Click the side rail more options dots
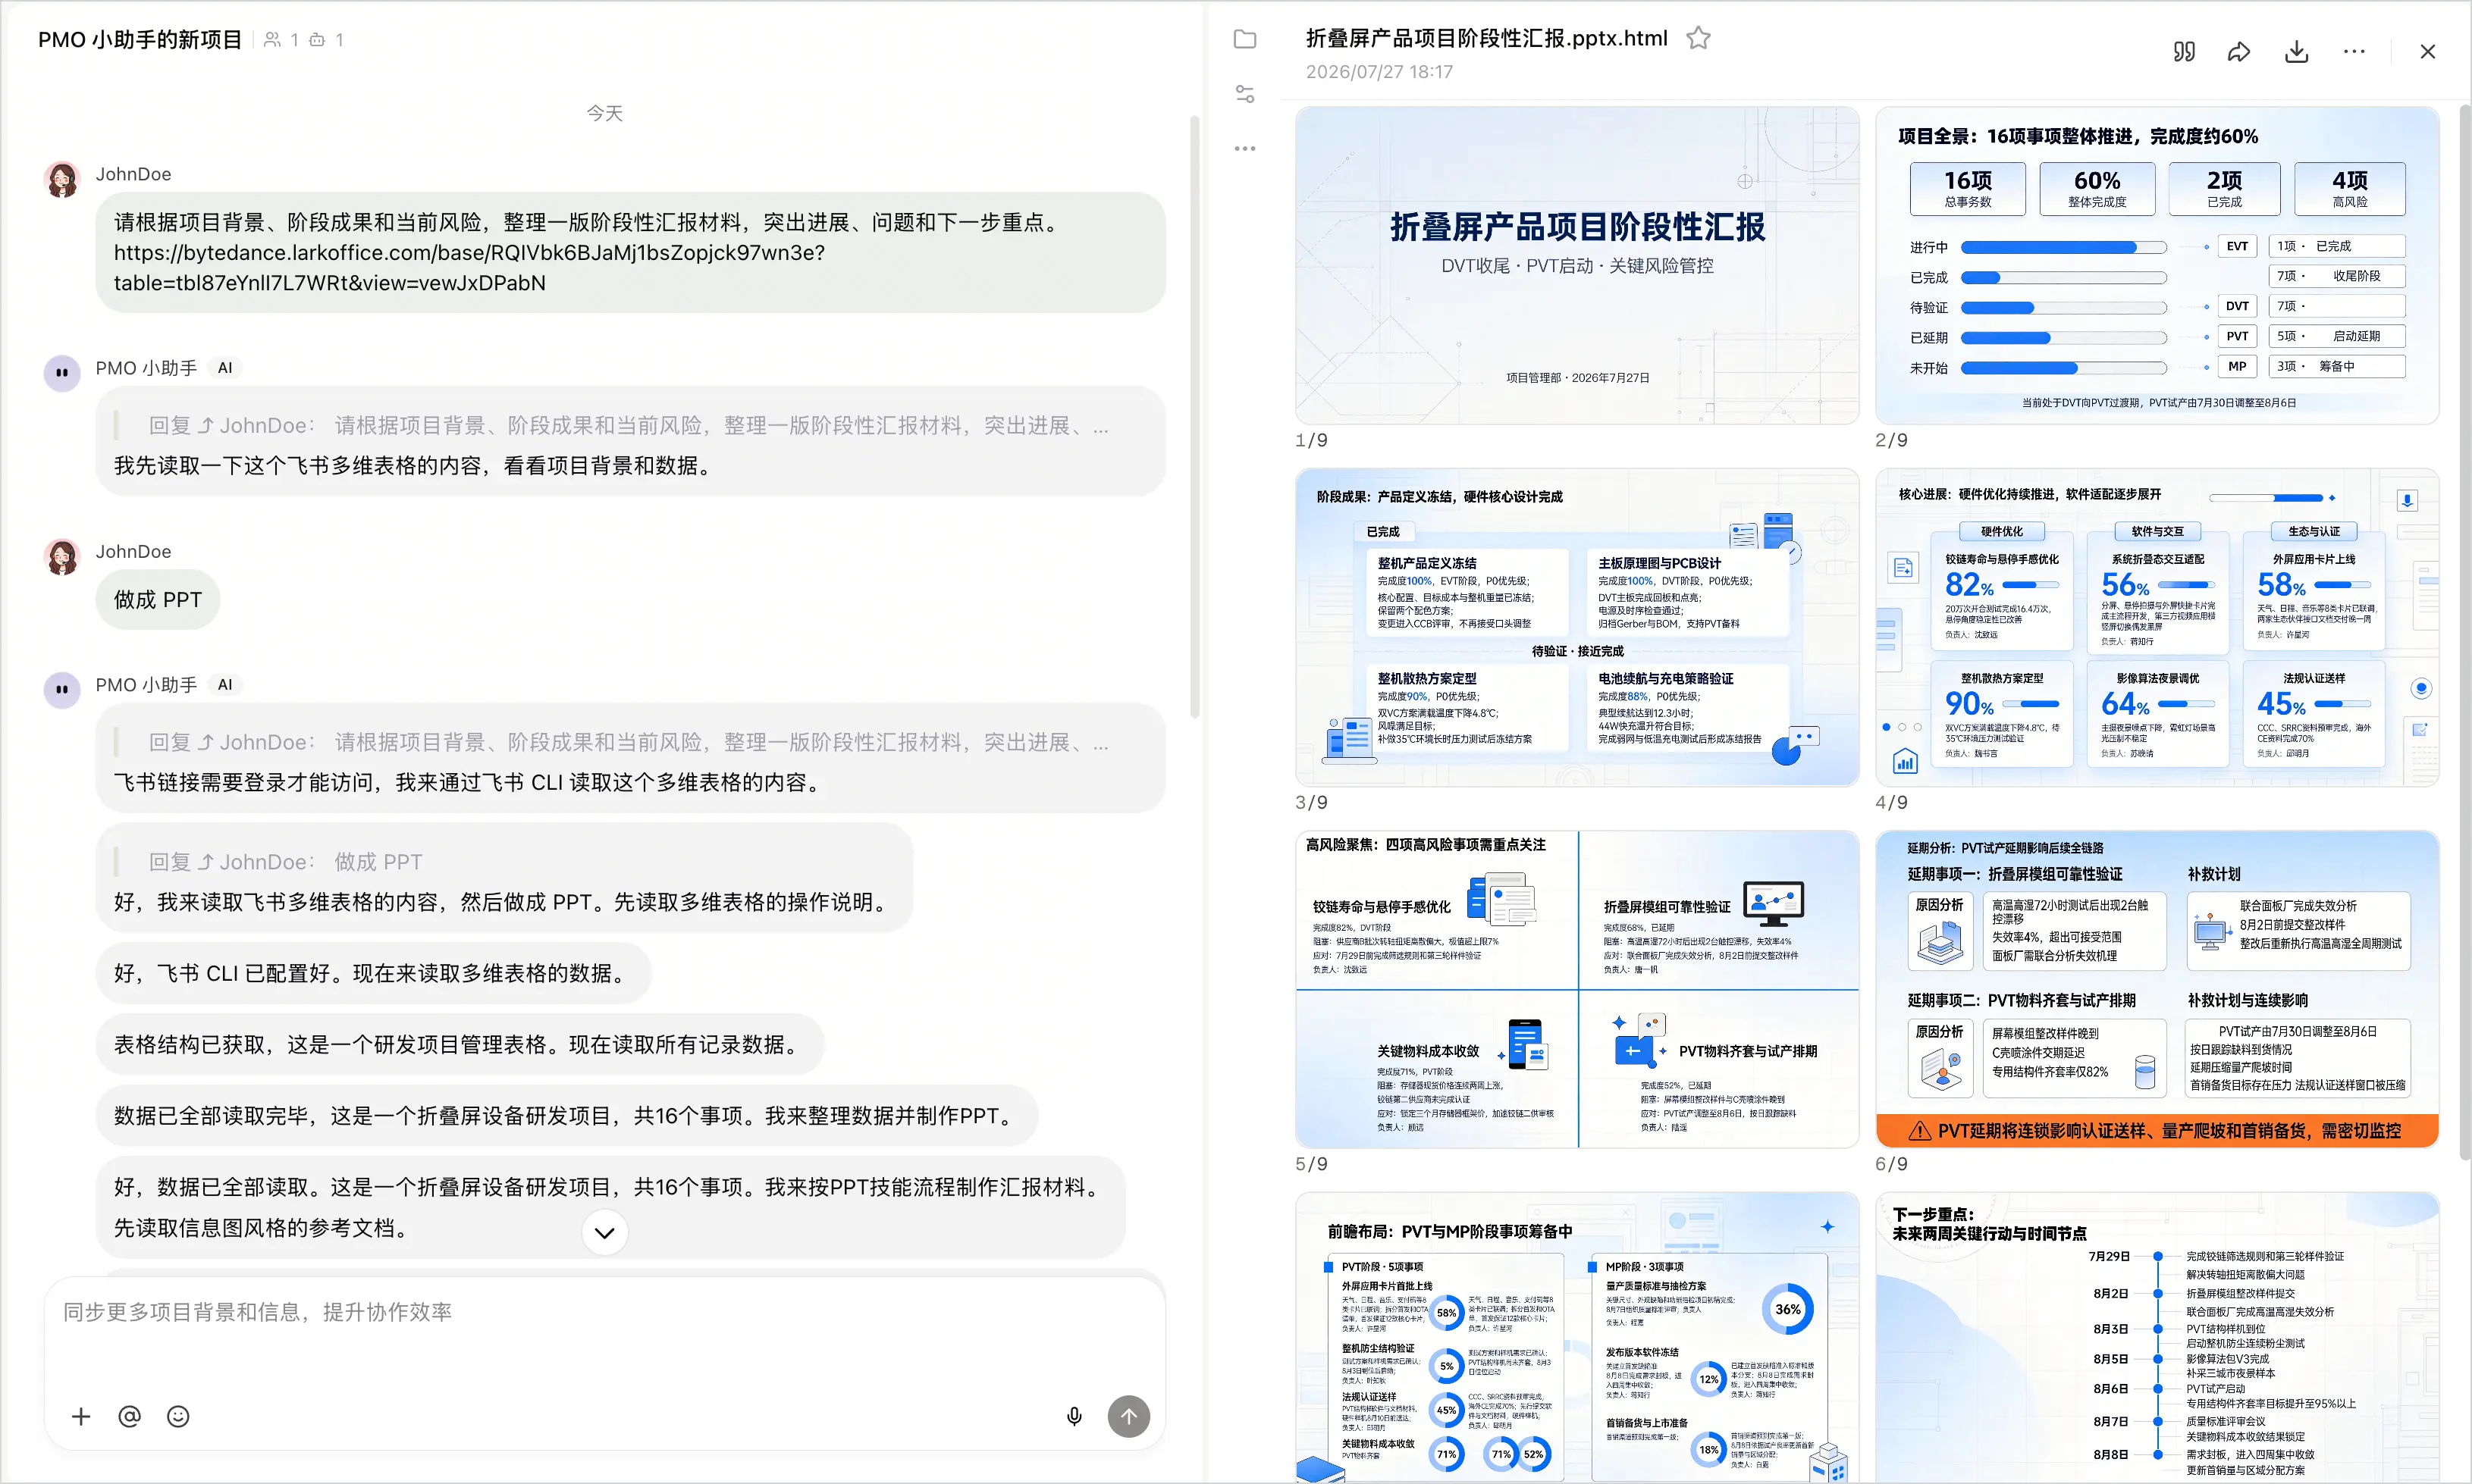This screenshot has height=1484, width=2472. pyautogui.click(x=1244, y=148)
